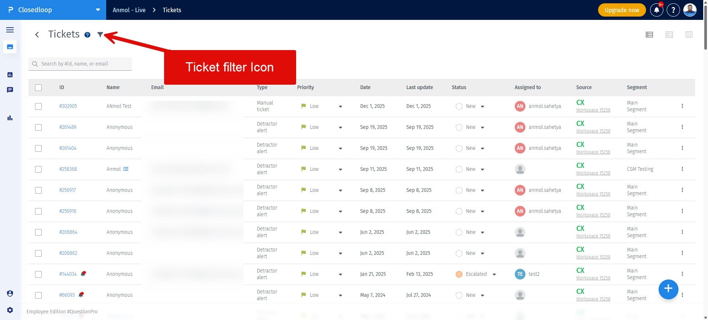This screenshot has height=320, width=708.
Task: Click the Tickets help question icon
Action: point(87,35)
